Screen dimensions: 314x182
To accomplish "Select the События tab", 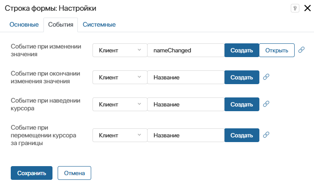I will coord(61,24).
